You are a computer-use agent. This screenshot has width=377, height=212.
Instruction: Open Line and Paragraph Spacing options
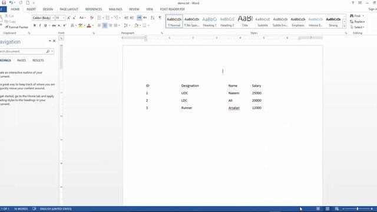coord(125,25)
